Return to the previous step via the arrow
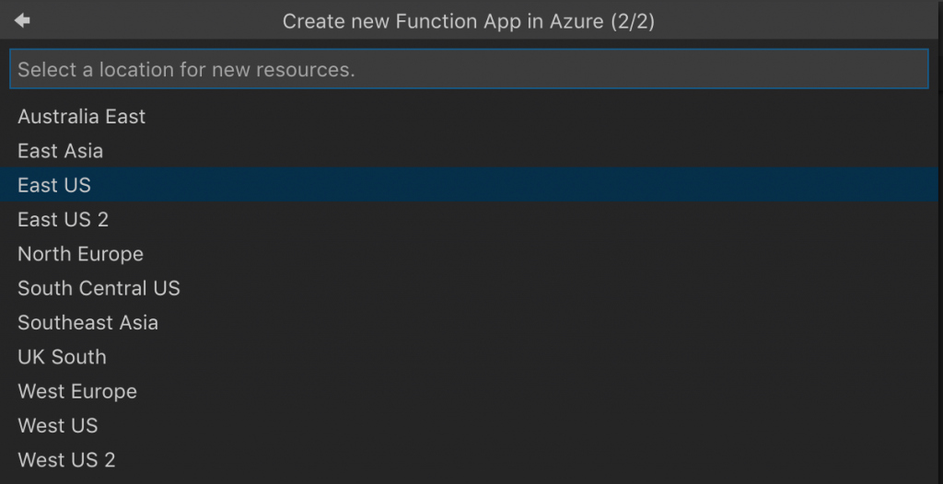Viewport: 943px width, 484px height. pos(22,20)
